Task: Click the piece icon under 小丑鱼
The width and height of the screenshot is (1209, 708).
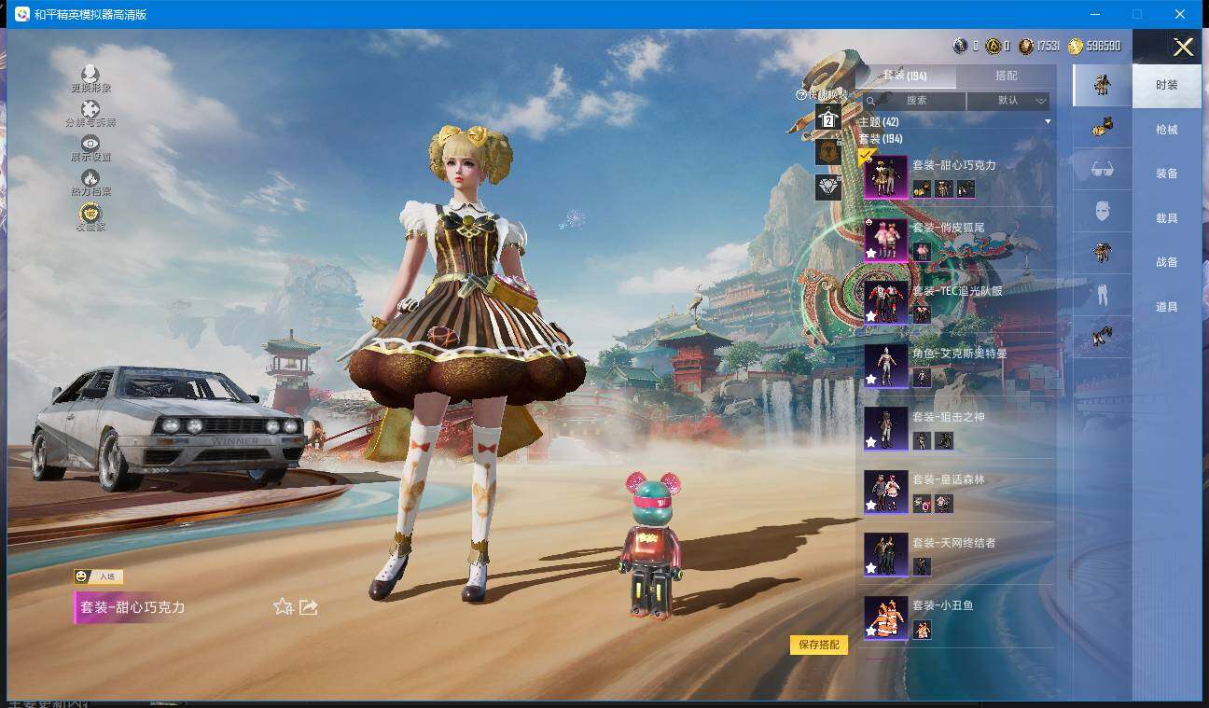Action: tap(922, 630)
